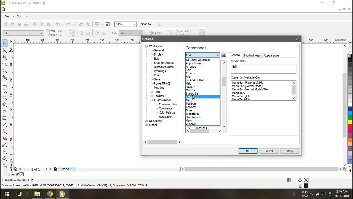Open Chrome from the taskbar

(x=50, y=194)
